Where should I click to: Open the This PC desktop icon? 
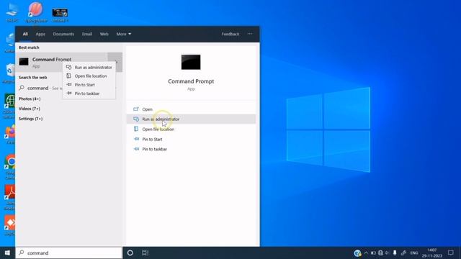coord(12,12)
